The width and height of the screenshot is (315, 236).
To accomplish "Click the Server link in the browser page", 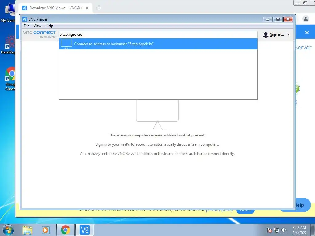I will click(303, 48).
